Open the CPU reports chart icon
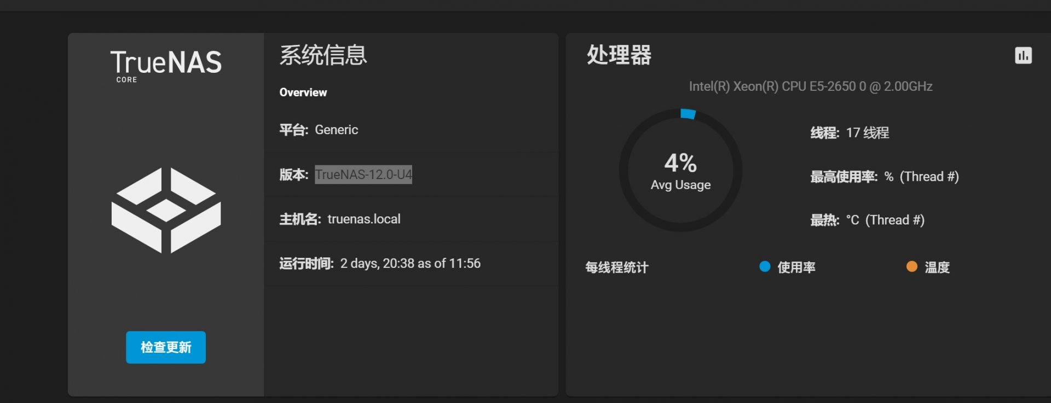The width and height of the screenshot is (1051, 403). tap(1023, 55)
